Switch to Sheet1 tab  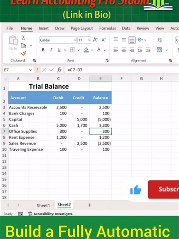[43, 205]
